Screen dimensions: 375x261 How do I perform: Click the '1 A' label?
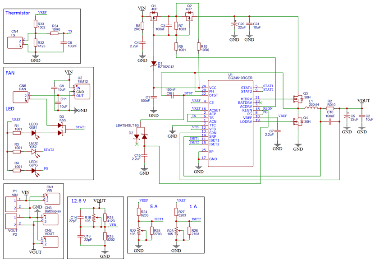193,206
